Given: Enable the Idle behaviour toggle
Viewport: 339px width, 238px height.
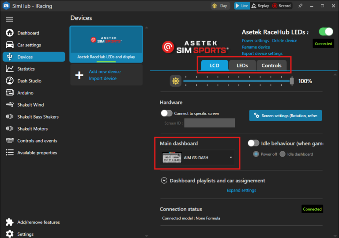Looking at the screenshot, I should 253,143.
